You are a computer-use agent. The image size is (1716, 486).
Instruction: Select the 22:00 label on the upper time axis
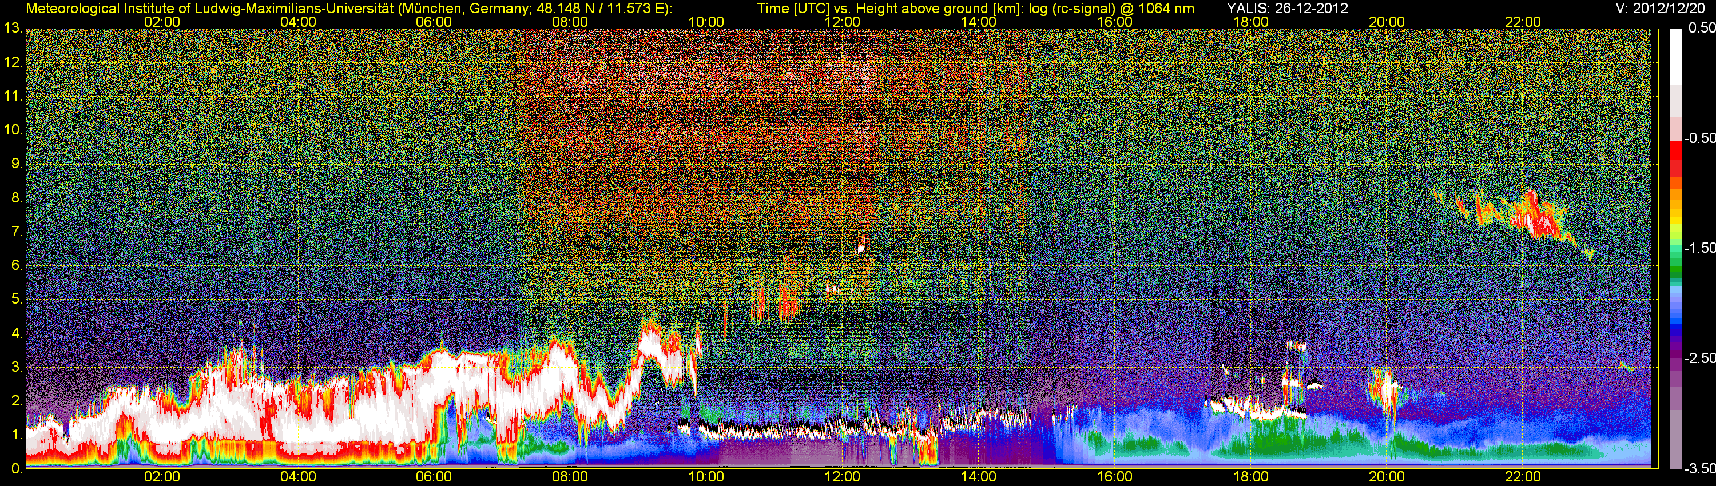(1523, 22)
